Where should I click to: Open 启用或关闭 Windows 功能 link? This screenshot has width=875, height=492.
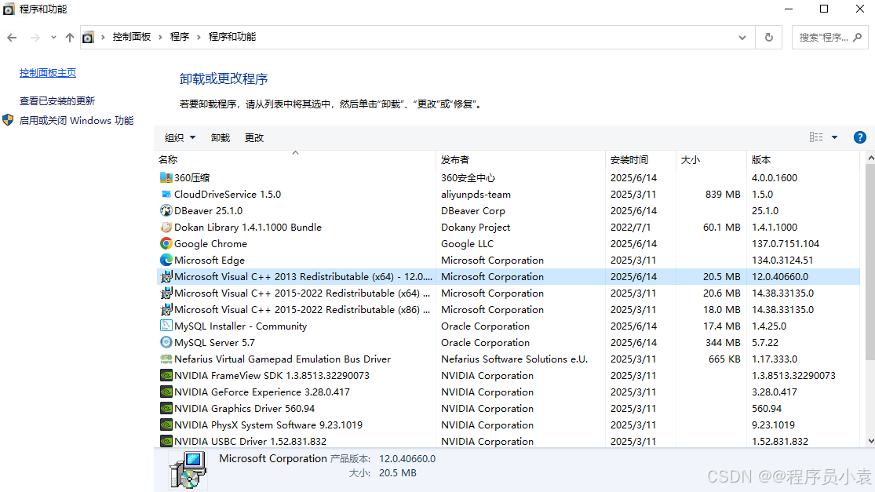pos(76,121)
